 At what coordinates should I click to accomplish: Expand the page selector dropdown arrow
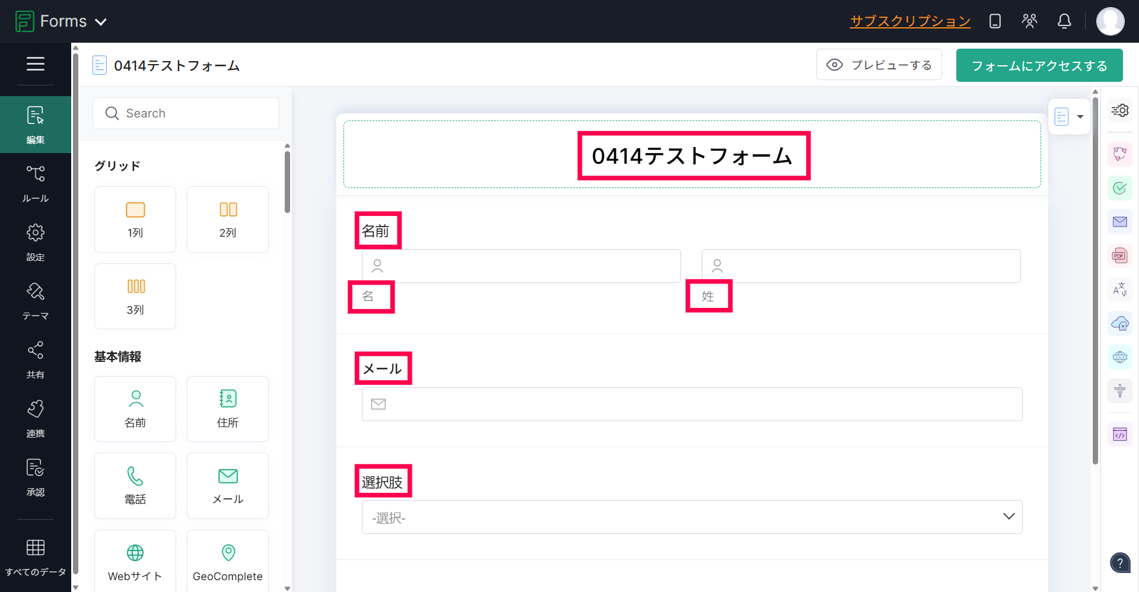coord(1080,117)
